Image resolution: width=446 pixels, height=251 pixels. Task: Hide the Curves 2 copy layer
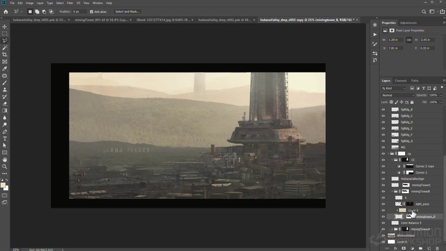pos(383,166)
